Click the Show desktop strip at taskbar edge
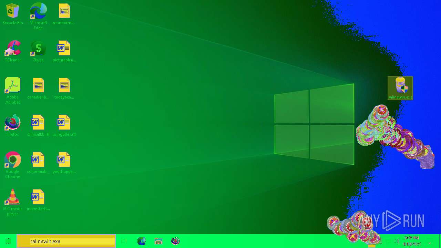This screenshot has height=248, width=441. click(440, 241)
